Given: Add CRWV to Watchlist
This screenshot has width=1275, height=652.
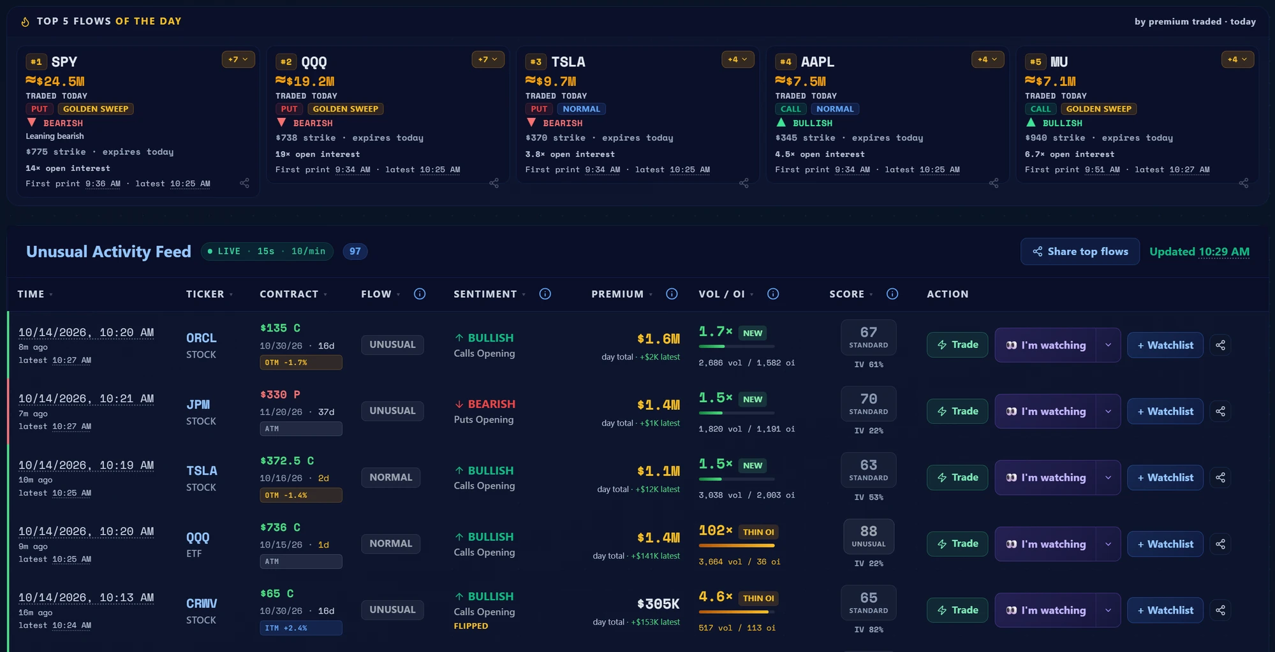Looking at the screenshot, I should coord(1165,610).
